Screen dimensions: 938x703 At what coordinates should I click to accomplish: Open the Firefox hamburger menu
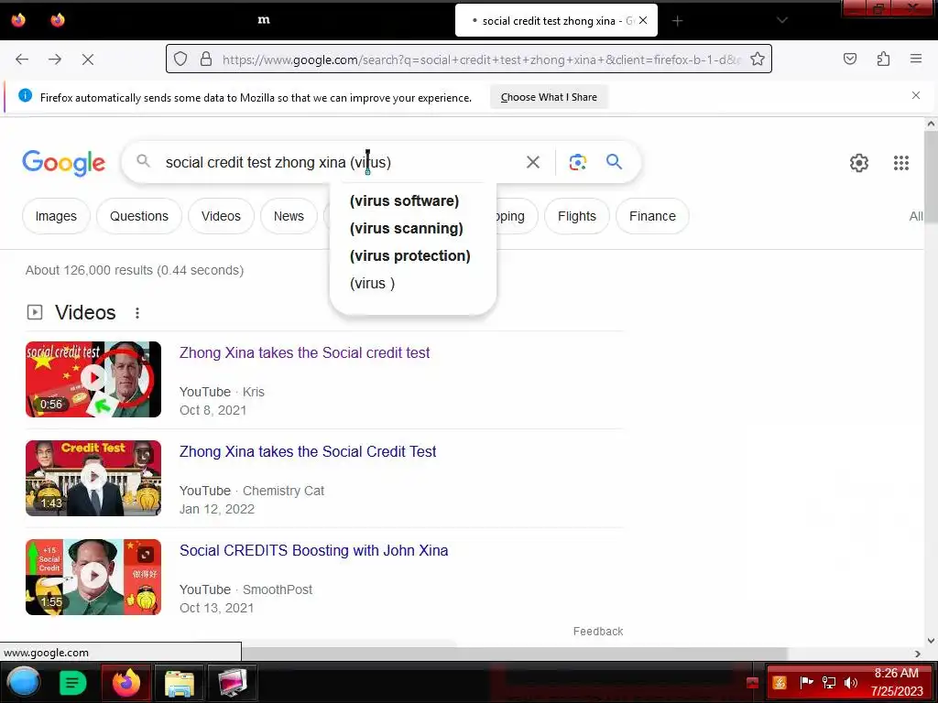(x=916, y=59)
